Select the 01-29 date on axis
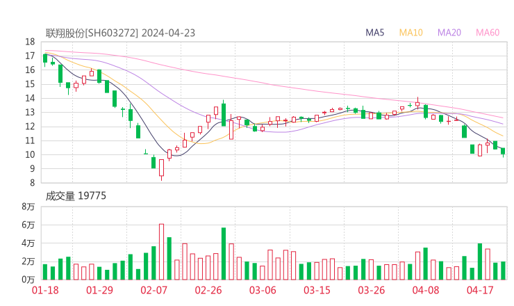The height and width of the screenshot is (306, 514). pos(99,291)
